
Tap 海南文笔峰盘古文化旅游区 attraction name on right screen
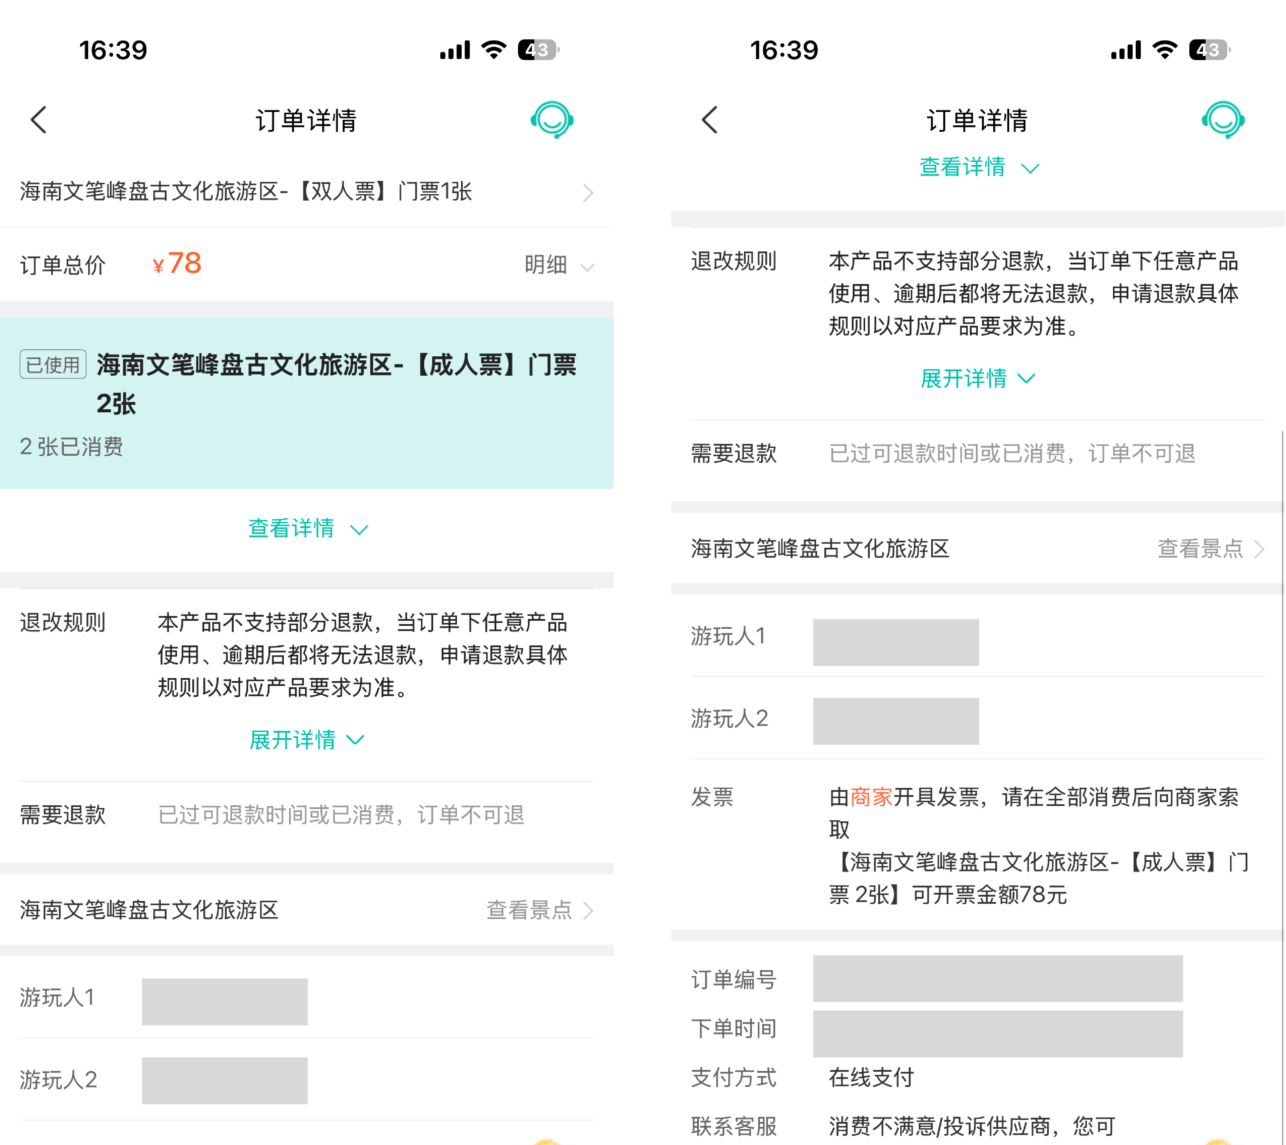821,548
